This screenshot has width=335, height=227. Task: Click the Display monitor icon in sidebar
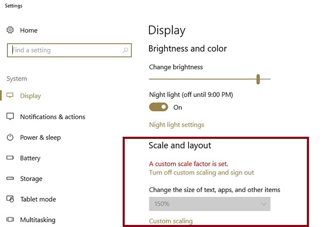pyautogui.click(x=10, y=96)
